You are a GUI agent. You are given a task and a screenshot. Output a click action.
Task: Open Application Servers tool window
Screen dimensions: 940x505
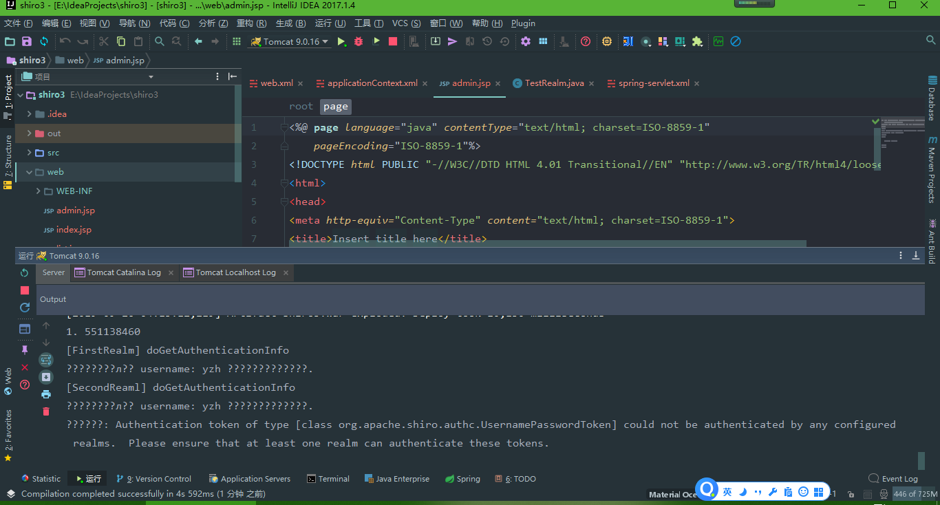pyautogui.click(x=250, y=479)
